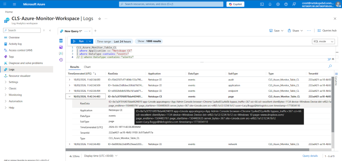Click the sidebar expand-collapse diamond icon
Screen dimensions: 342x161
[x=44, y=30]
